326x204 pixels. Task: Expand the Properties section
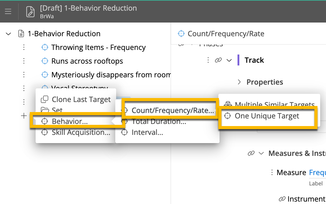coord(239,82)
